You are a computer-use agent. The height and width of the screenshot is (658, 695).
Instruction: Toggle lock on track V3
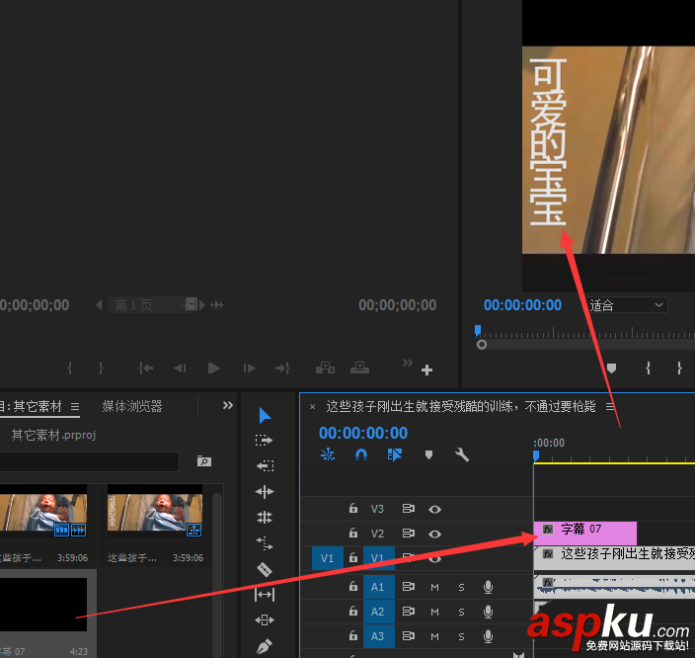(x=353, y=508)
